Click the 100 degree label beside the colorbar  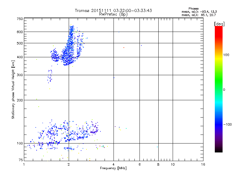click(226, 55)
